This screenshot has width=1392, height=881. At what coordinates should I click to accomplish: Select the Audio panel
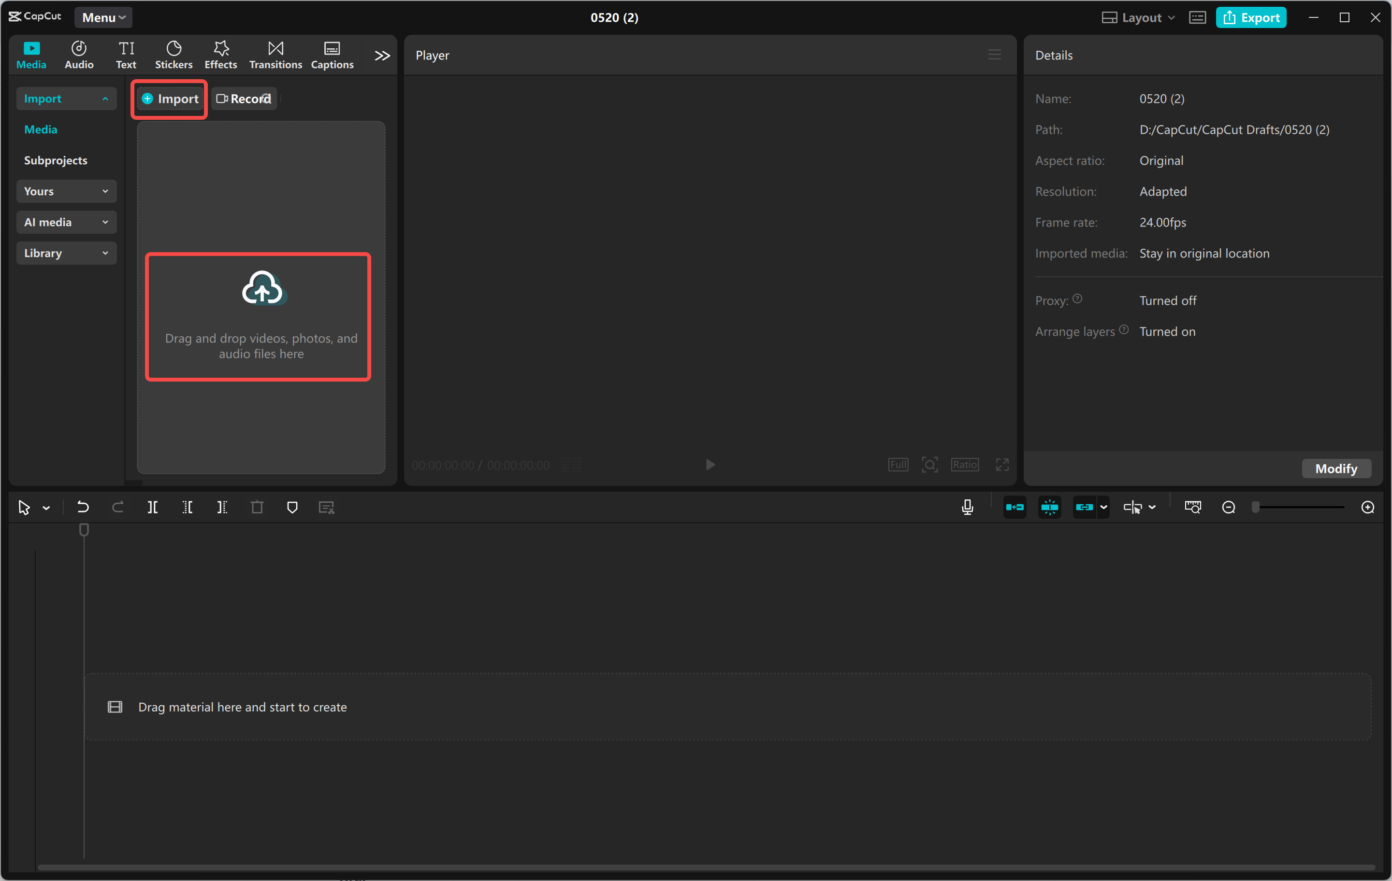(79, 54)
